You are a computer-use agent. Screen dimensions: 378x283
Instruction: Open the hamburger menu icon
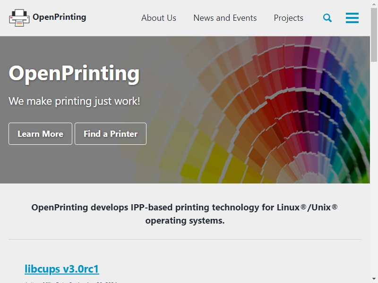click(352, 18)
